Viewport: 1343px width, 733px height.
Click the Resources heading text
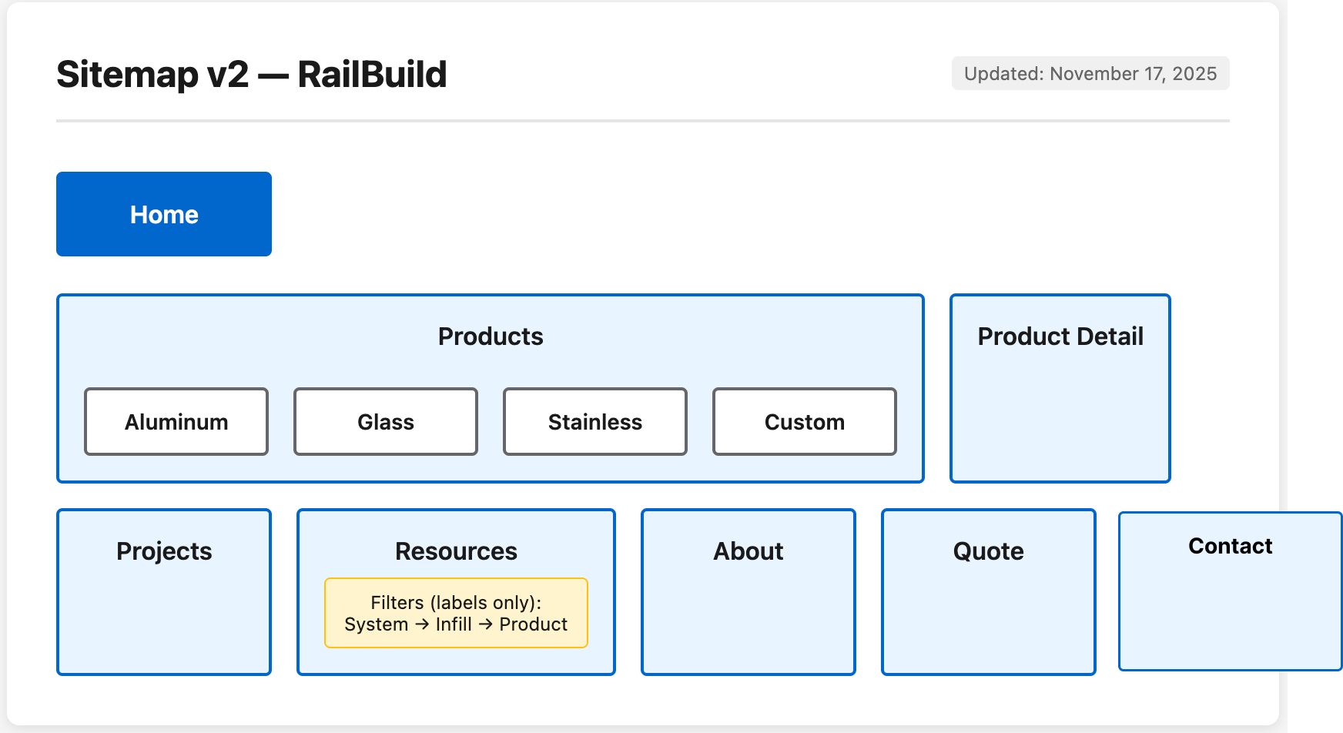pos(455,551)
